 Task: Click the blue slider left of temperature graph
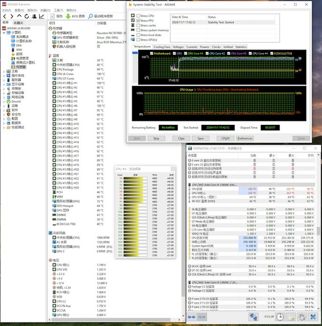[135, 53]
